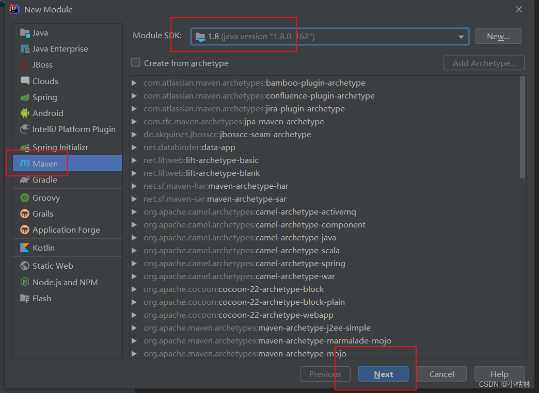Screen dimensions: 539x393
Task: Click the archetype list vertical scrollbar
Action: coord(522,127)
